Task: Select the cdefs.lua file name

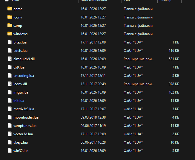Action: pos(20,51)
